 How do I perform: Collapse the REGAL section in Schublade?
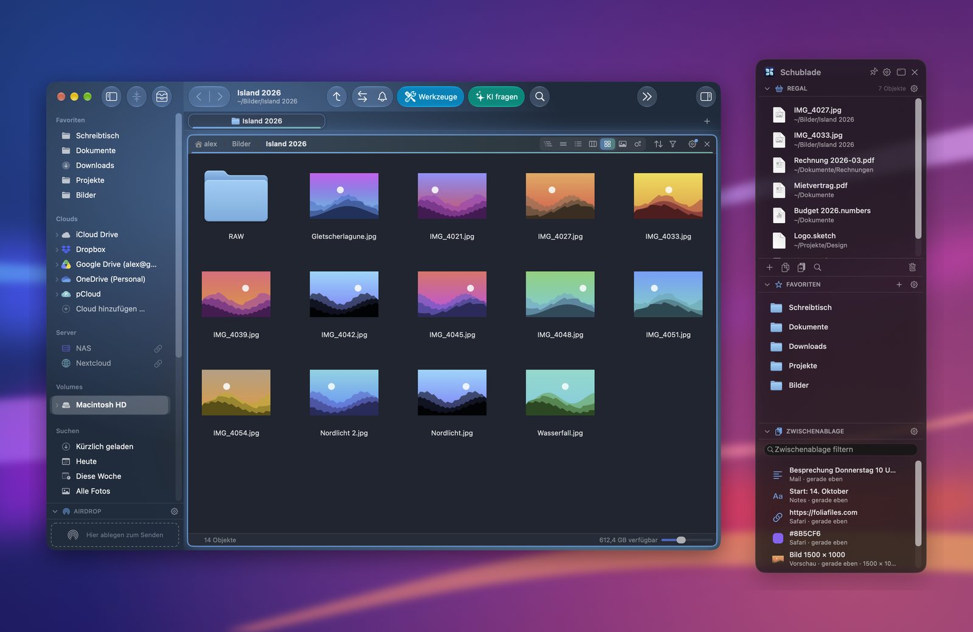pos(767,89)
